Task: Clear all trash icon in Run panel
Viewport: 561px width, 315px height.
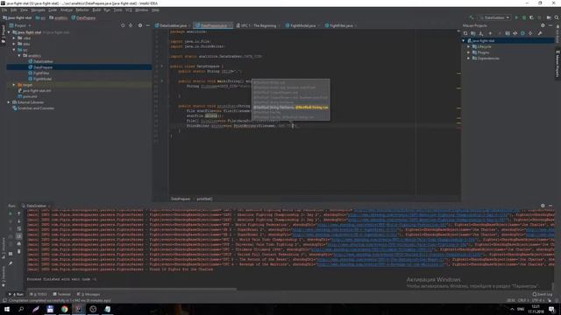Action: [x=19, y=251]
